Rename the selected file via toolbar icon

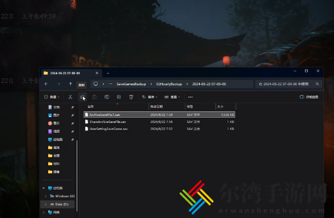click(x=107, y=97)
